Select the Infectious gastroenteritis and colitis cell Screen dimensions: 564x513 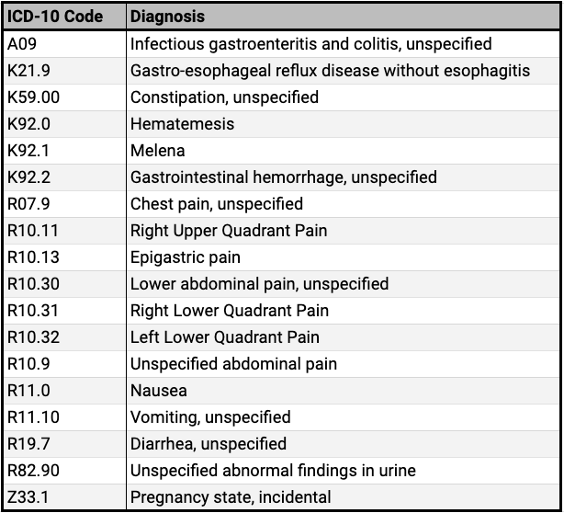pos(344,44)
